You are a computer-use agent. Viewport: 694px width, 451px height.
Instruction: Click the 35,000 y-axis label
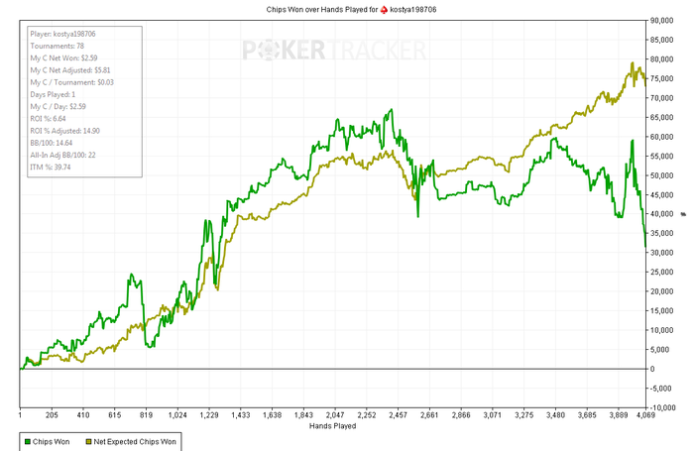(x=661, y=233)
